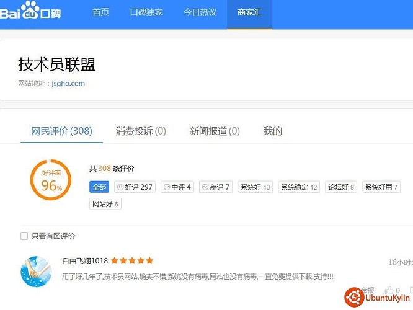Click the Baidu Koubei logo

tap(30, 11)
